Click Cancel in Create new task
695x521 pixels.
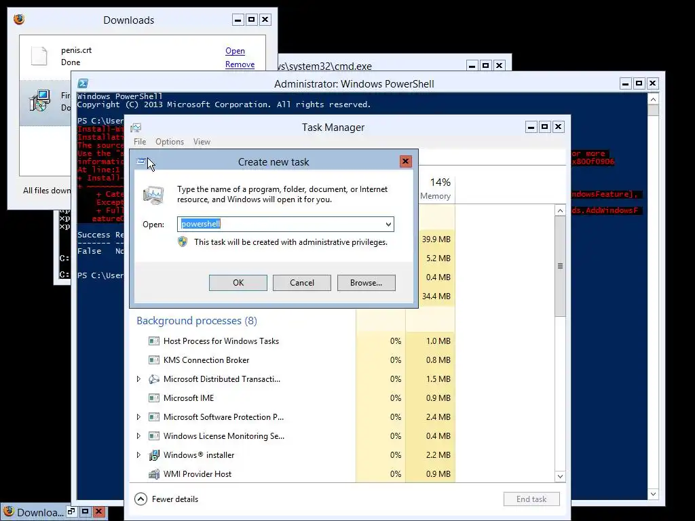point(302,283)
